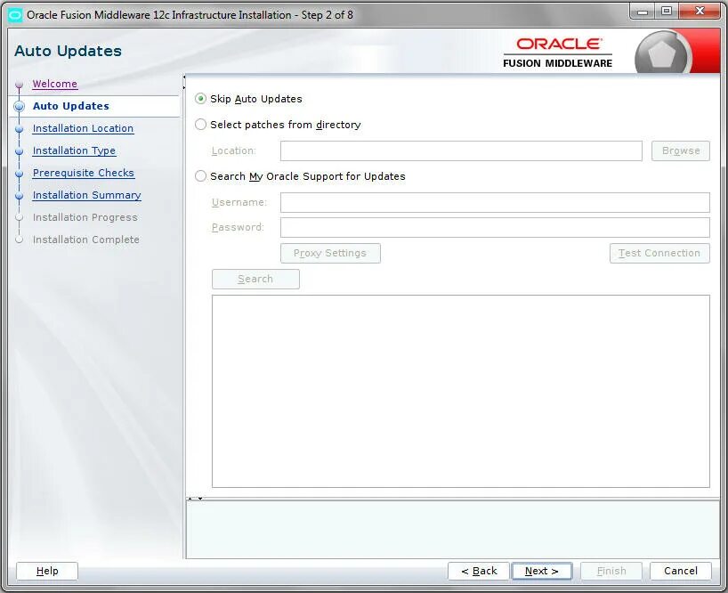Minimize the installer window
The image size is (728, 593).
pos(643,12)
